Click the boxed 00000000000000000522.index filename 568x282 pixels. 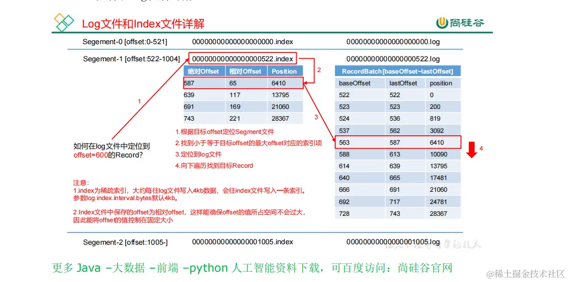tap(243, 58)
